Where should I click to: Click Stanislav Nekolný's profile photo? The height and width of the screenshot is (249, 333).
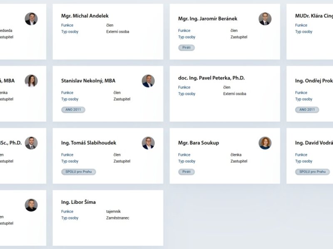tap(148, 81)
